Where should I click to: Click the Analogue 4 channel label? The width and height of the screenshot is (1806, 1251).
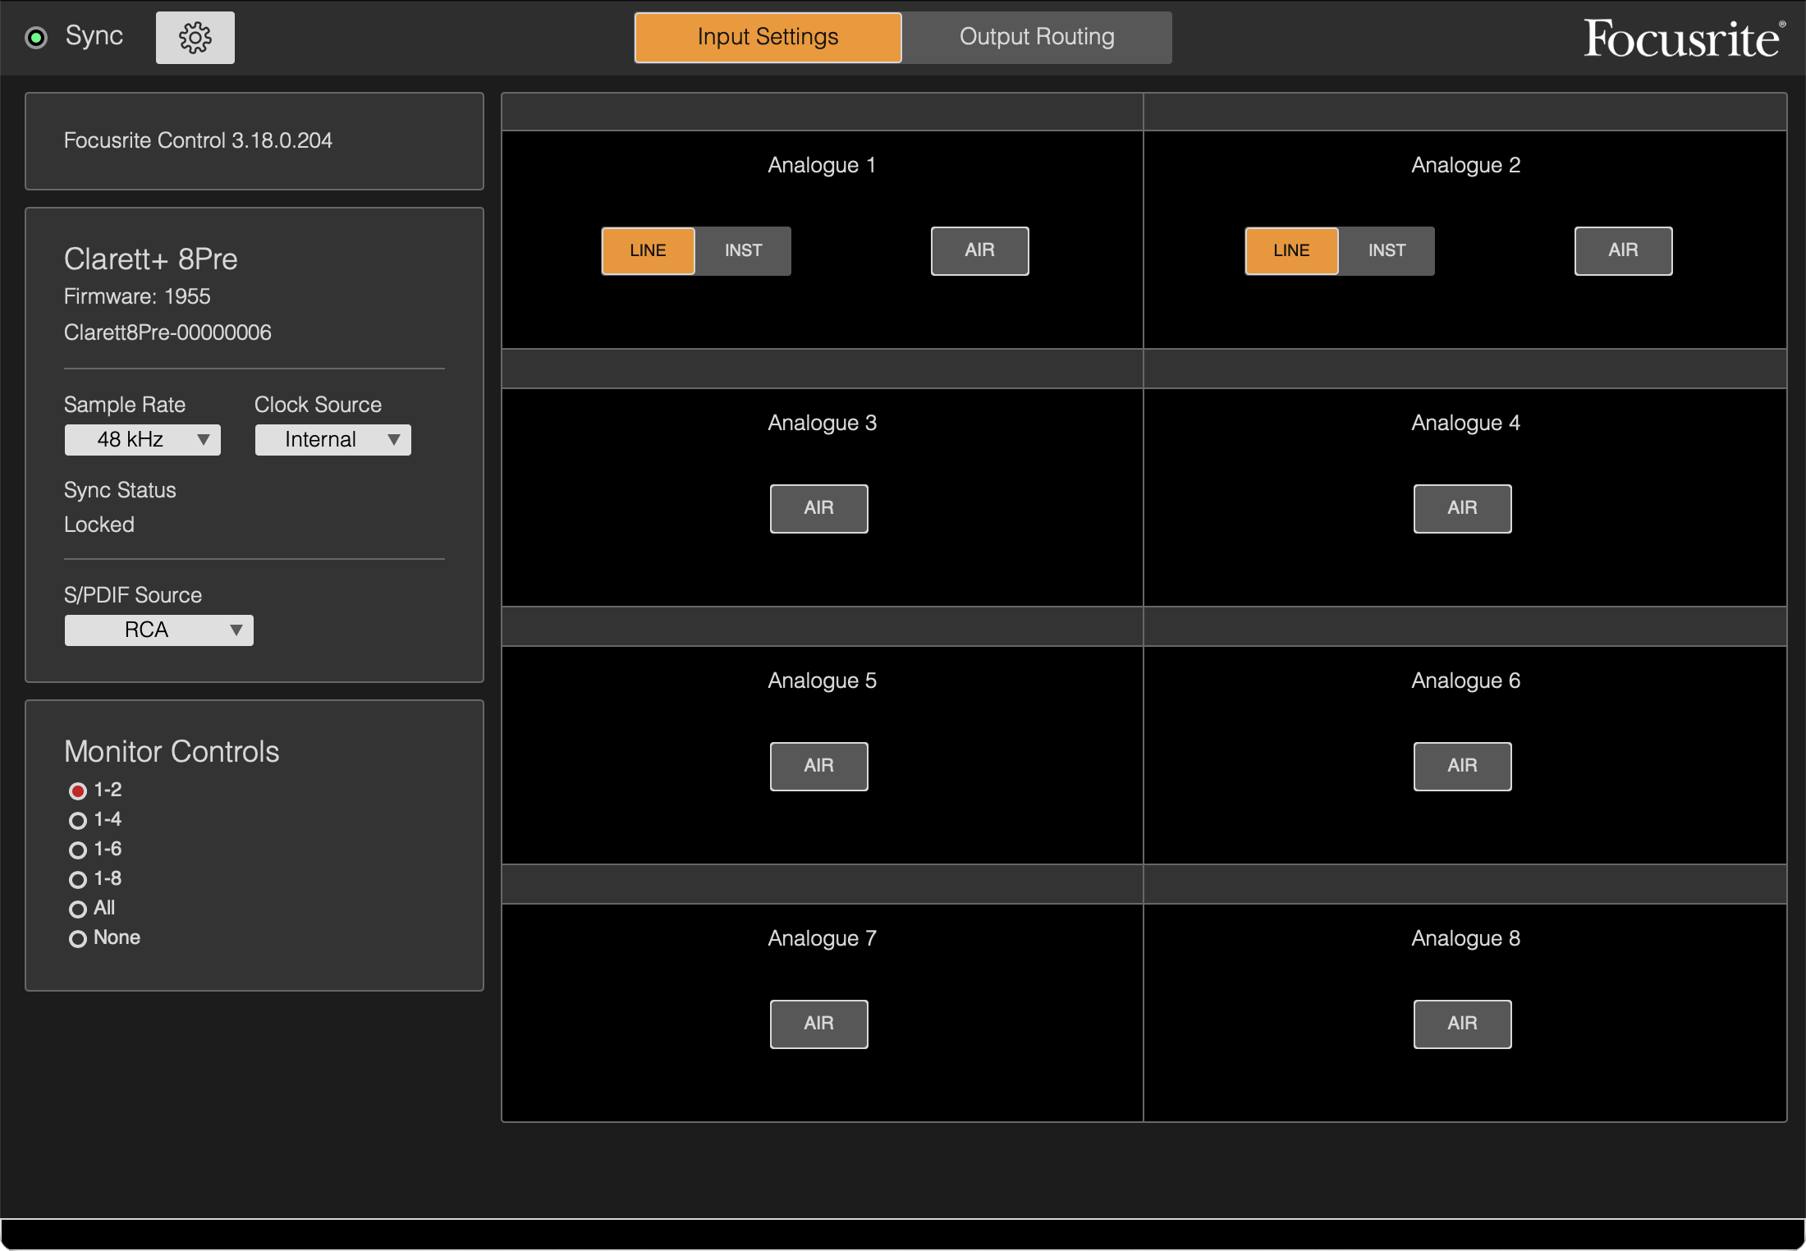1465,423
